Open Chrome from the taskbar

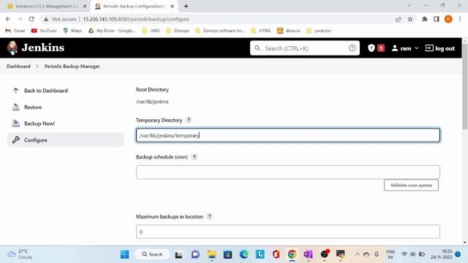(292, 254)
